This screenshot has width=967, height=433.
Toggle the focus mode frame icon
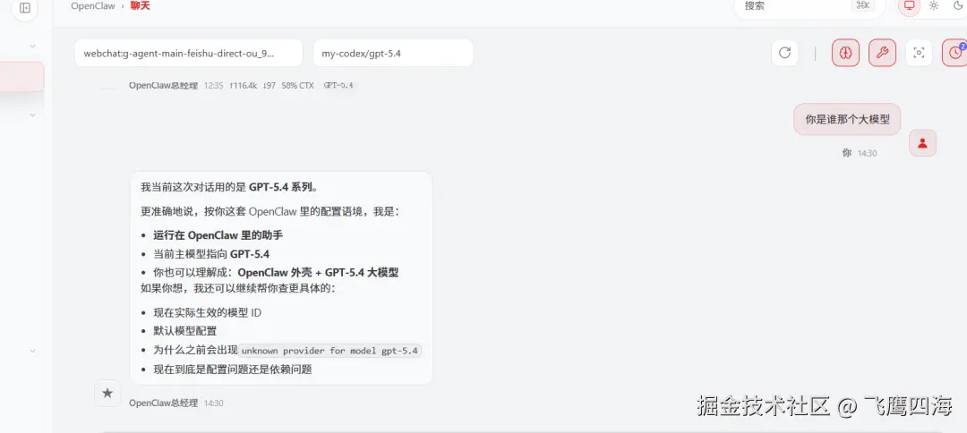click(919, 53)
